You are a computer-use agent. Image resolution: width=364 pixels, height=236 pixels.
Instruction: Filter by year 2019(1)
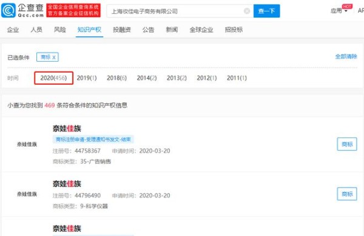point(87,78)
